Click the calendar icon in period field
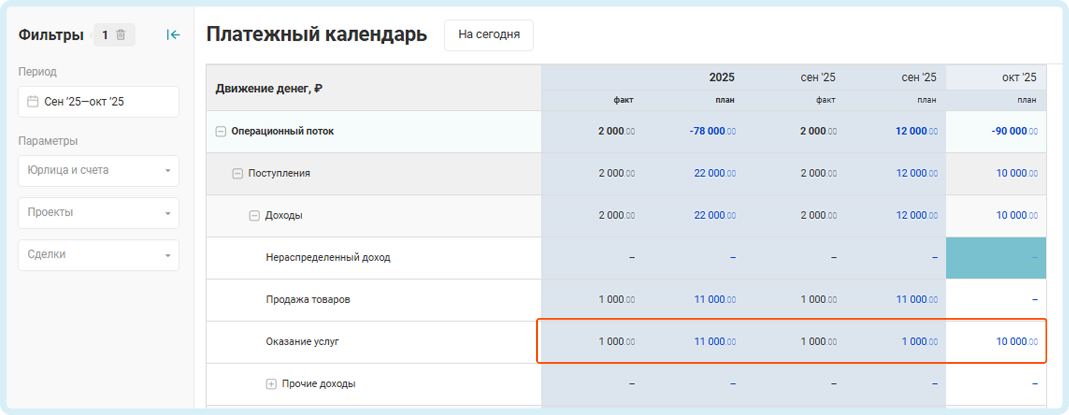1069x415 pixels. tap(32, 102)
